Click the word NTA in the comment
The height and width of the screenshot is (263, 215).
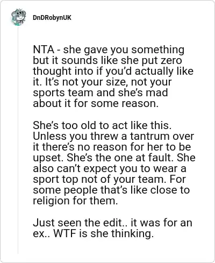coord(44,49)
